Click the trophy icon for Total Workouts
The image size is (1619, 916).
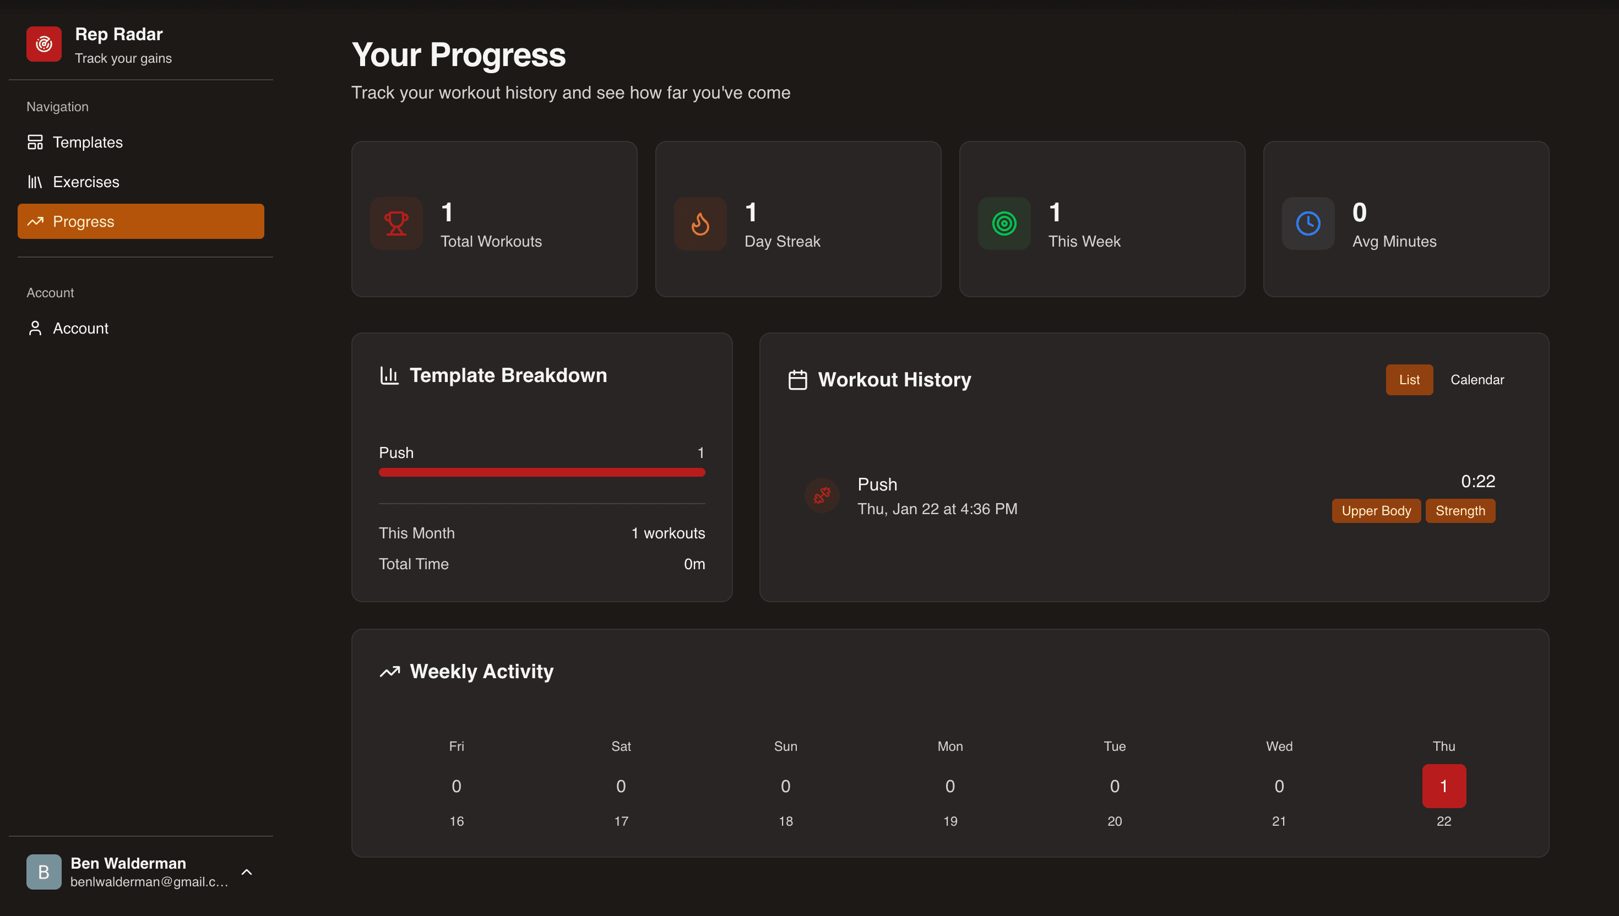pyautogui.click(x=396, y=223)
